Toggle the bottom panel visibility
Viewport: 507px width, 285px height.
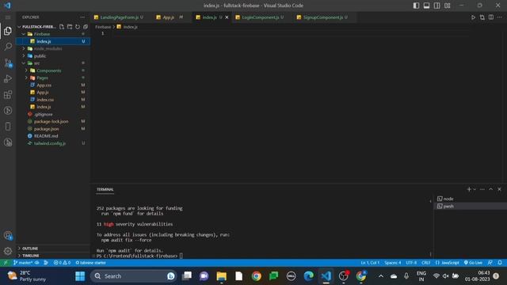coord(426,6)
